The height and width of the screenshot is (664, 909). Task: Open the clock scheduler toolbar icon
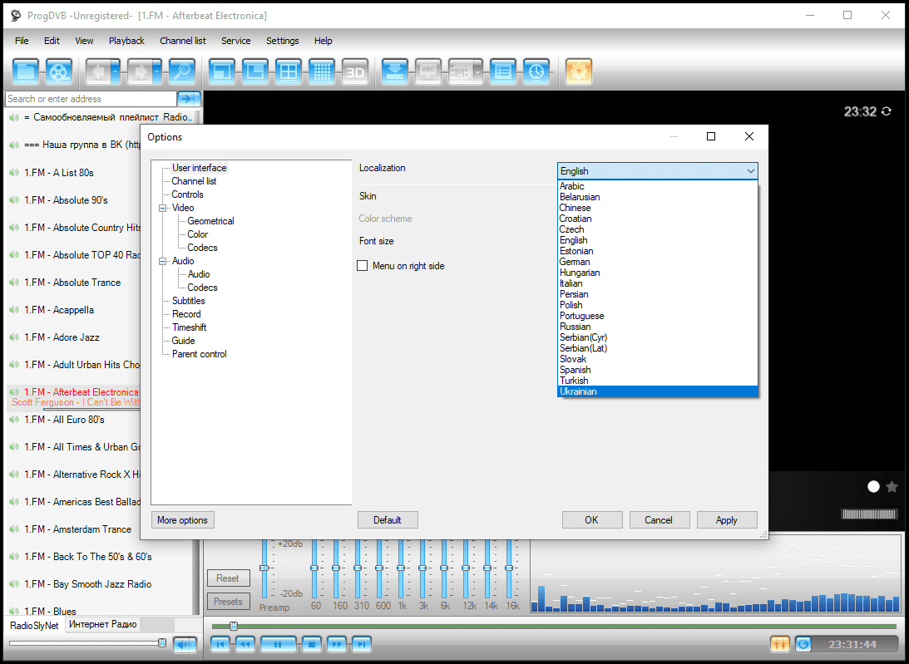coord(536,71)
